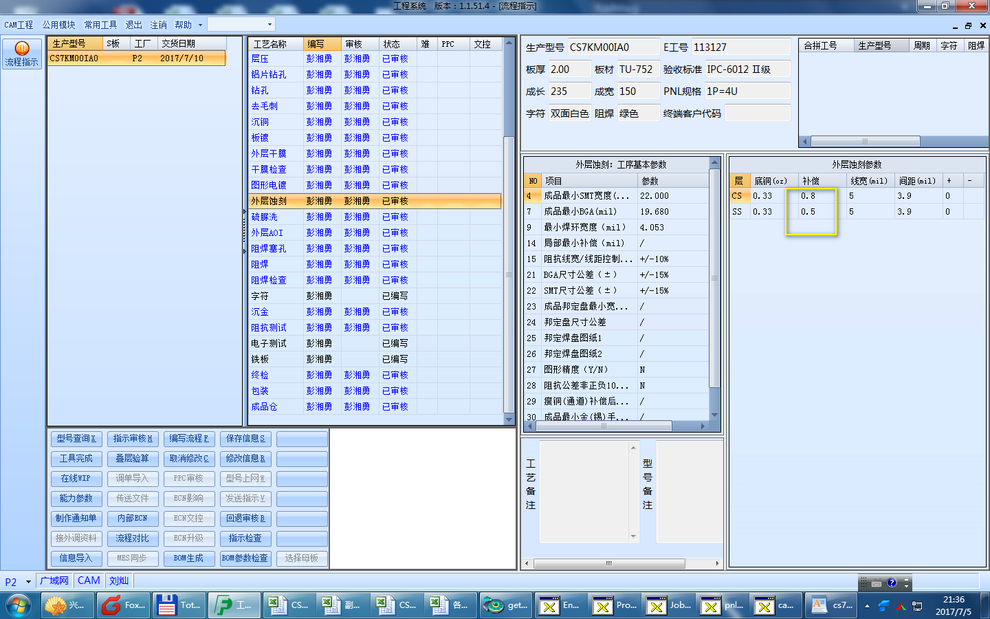
Task: Click the keyboard icon in language bar
Action: pos(877,583)
